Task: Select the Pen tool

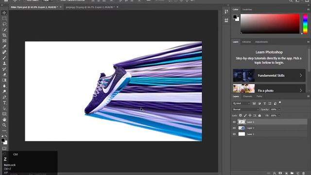Action: 4,97
